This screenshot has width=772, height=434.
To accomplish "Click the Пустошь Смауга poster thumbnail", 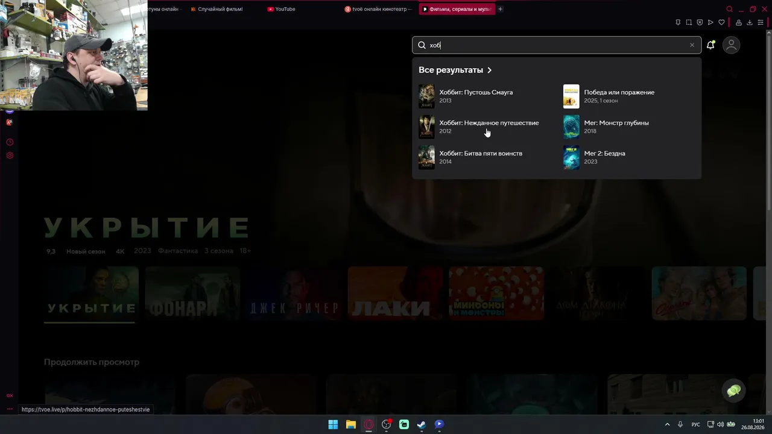I will click(426, 96).
